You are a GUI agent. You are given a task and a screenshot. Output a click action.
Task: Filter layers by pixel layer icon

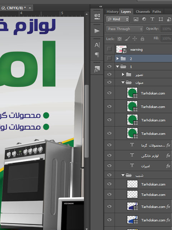point(136,19)
